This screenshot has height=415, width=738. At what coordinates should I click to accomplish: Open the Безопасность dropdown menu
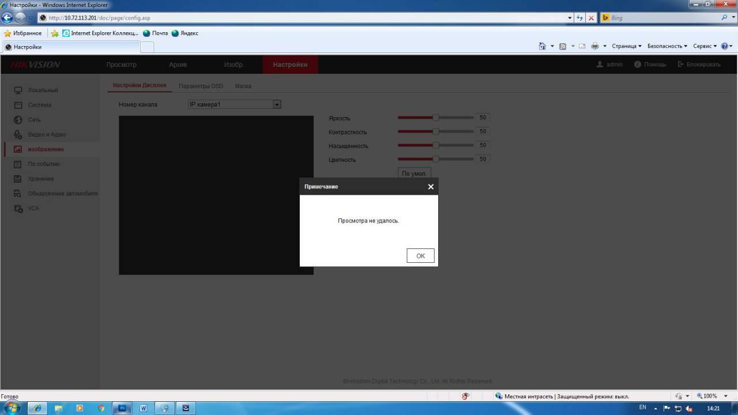click(667, 46)
